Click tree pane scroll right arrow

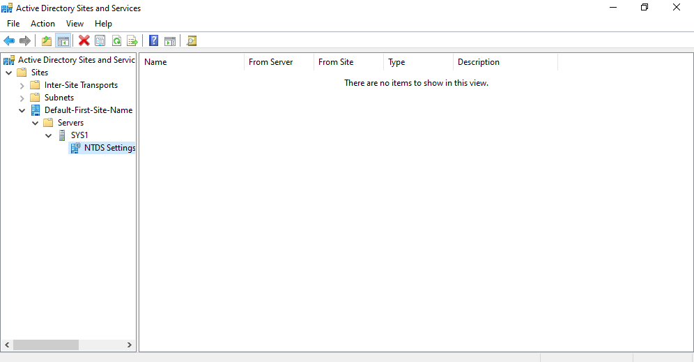129,345
